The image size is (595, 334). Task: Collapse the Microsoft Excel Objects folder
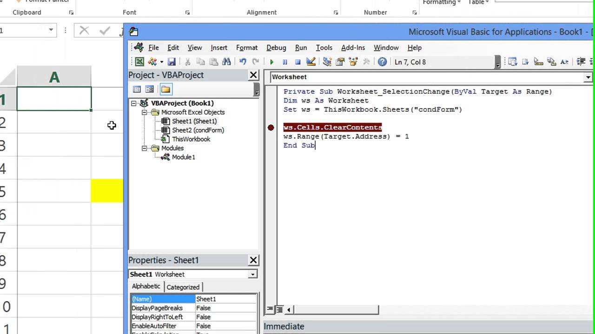pyautogui.click(x=144, y=112)
